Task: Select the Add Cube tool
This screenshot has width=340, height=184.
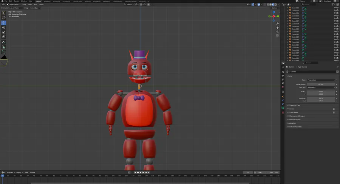Action: (x=4, y=52)
